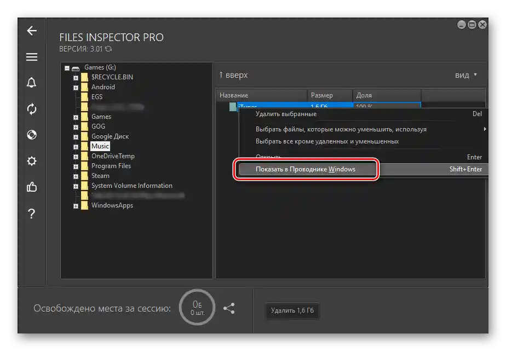506x351 pixels.
Task: Open the hamburger menu in the sidebar
Action: pos(32,57)
